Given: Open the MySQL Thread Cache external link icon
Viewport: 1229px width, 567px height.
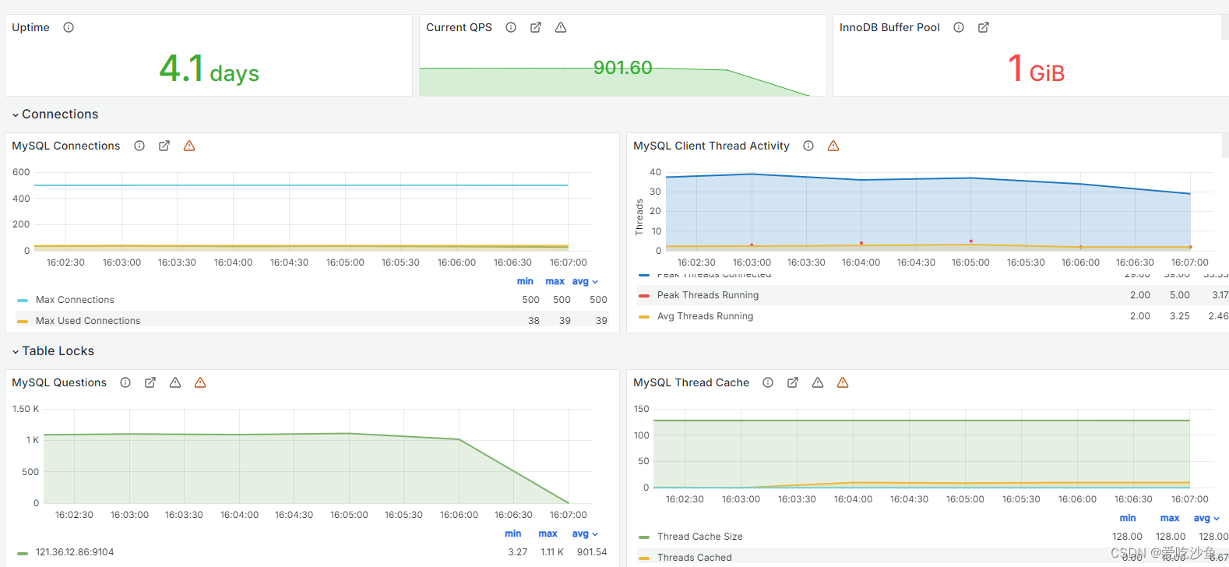Looking at the screenshot, I should click(x=793, y=382).
